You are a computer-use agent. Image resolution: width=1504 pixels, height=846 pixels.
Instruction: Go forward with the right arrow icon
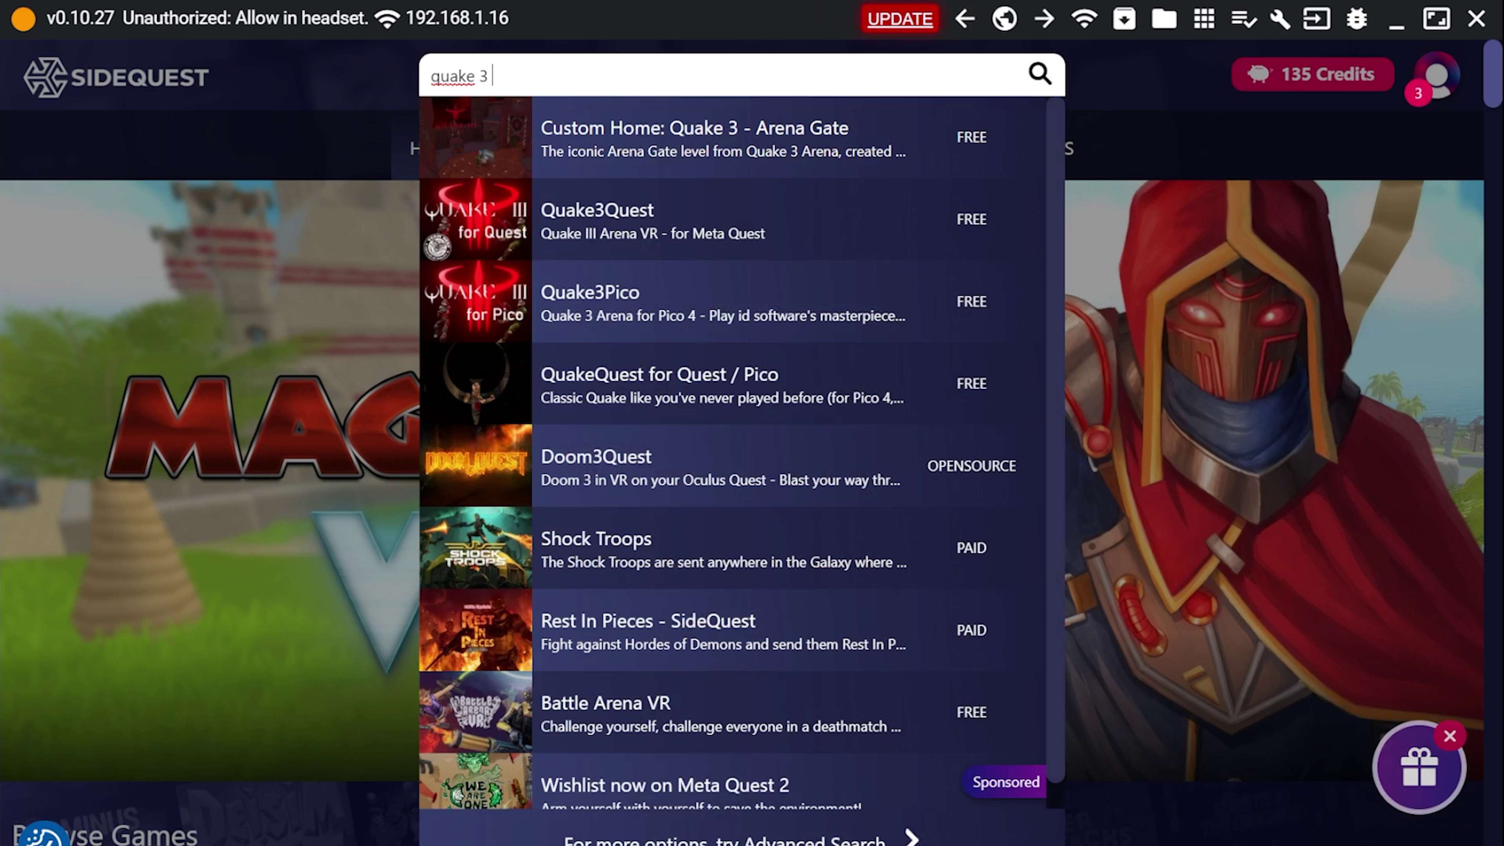(1044, 19)
